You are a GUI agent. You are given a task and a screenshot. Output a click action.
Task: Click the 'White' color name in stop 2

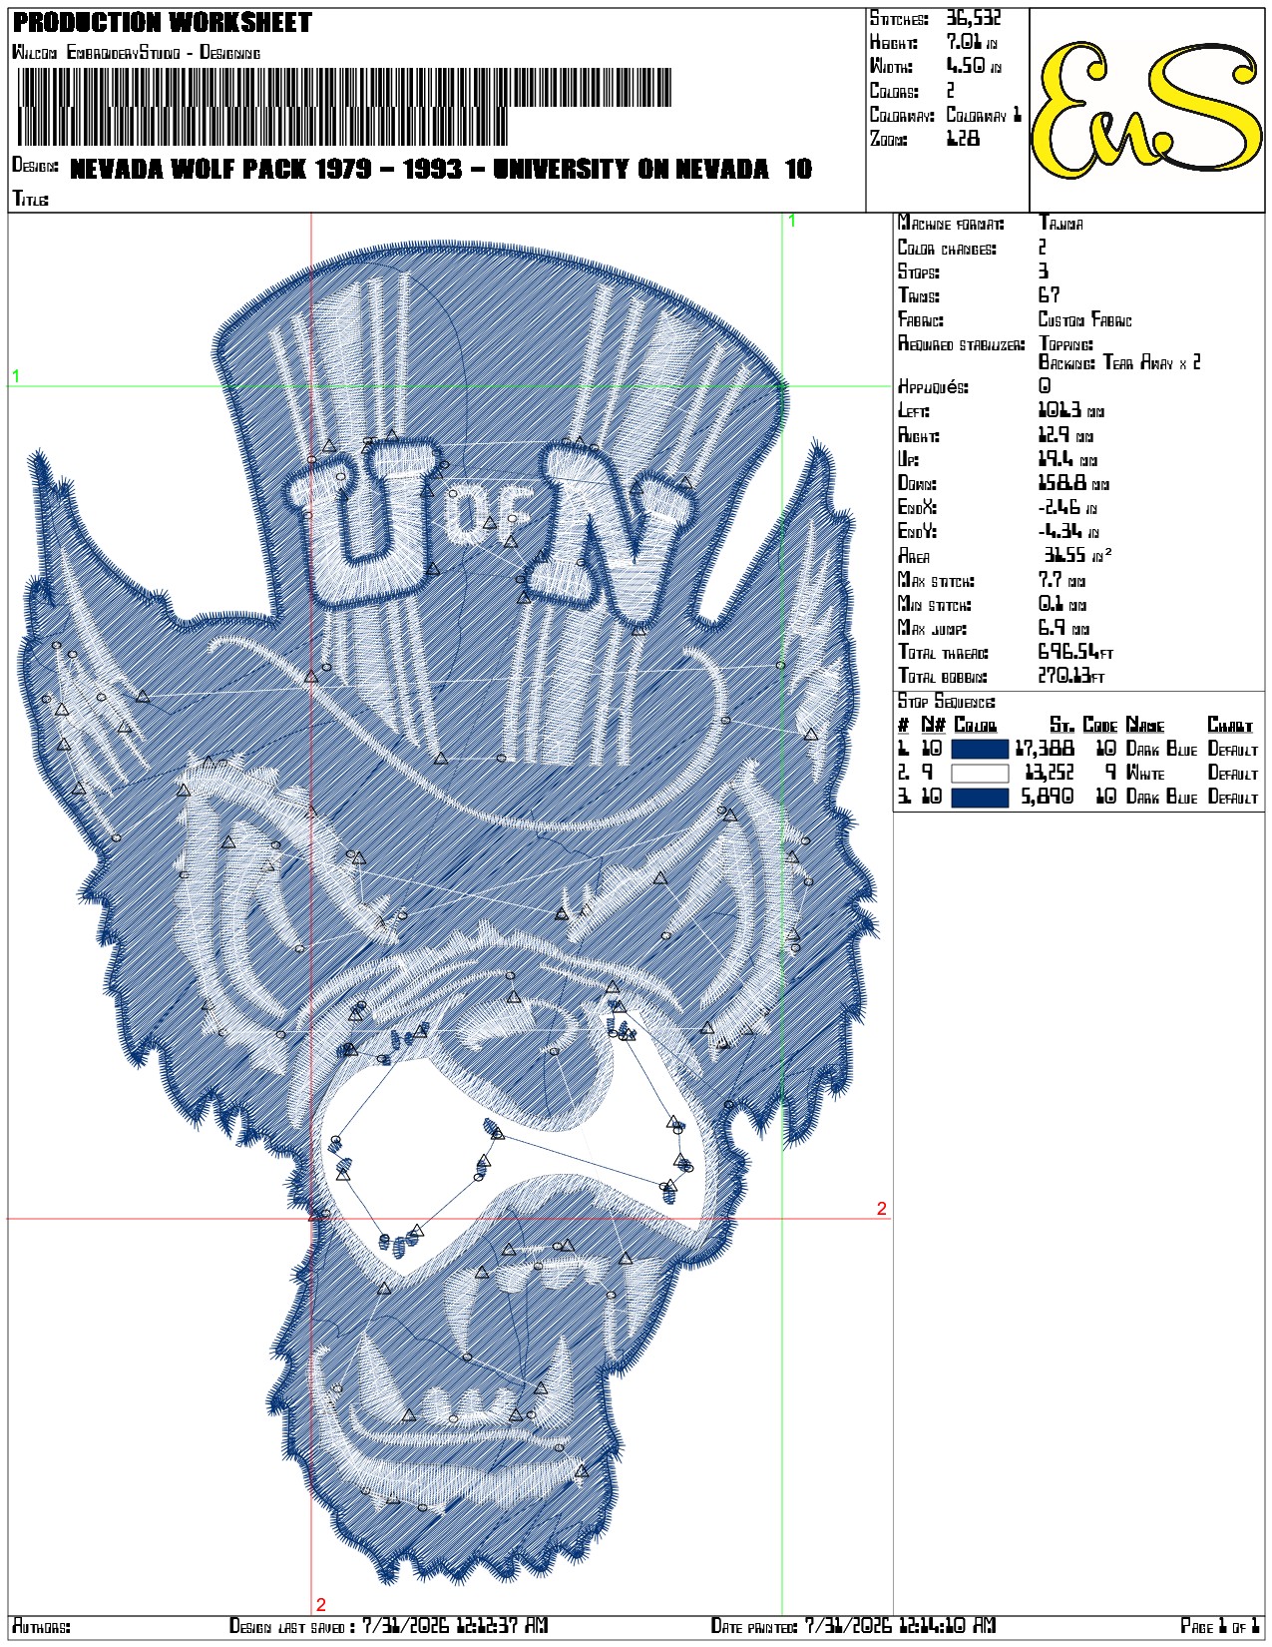[x=1145, y=773]
